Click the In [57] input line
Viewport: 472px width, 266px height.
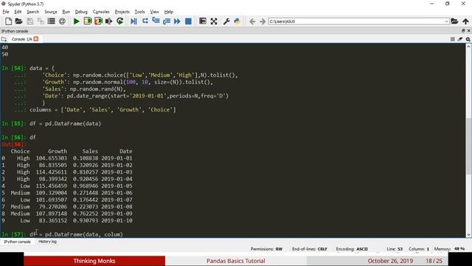(62, 234)
